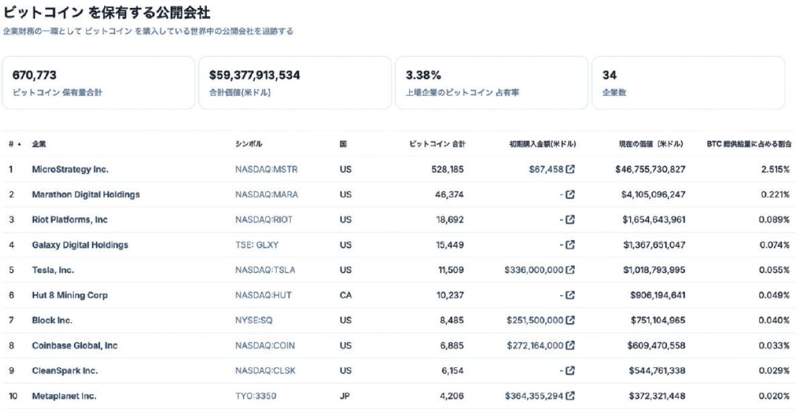Open TYO:3350 symbol link

255,396
